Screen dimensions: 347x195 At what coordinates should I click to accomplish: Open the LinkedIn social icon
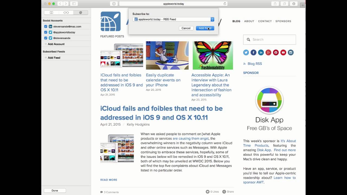pyautogui.click(x=261, y=53)
